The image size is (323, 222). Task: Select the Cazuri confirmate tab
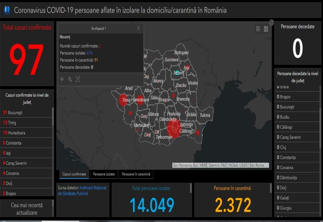[74, 174]
